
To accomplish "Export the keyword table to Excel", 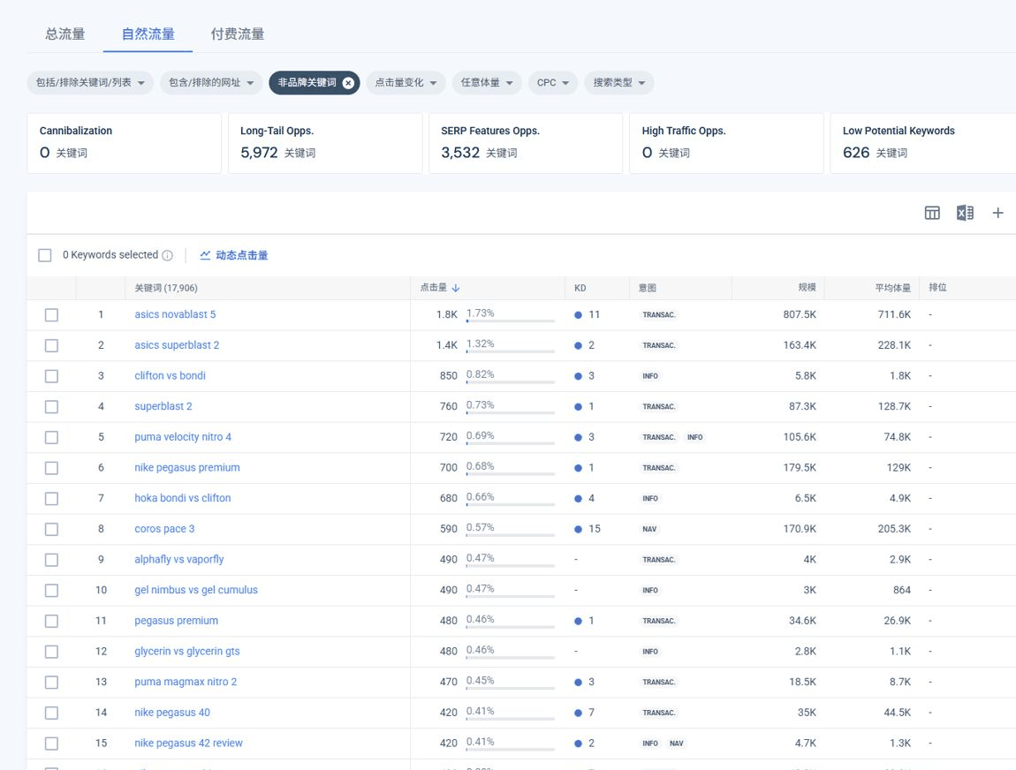I will 965,213.
